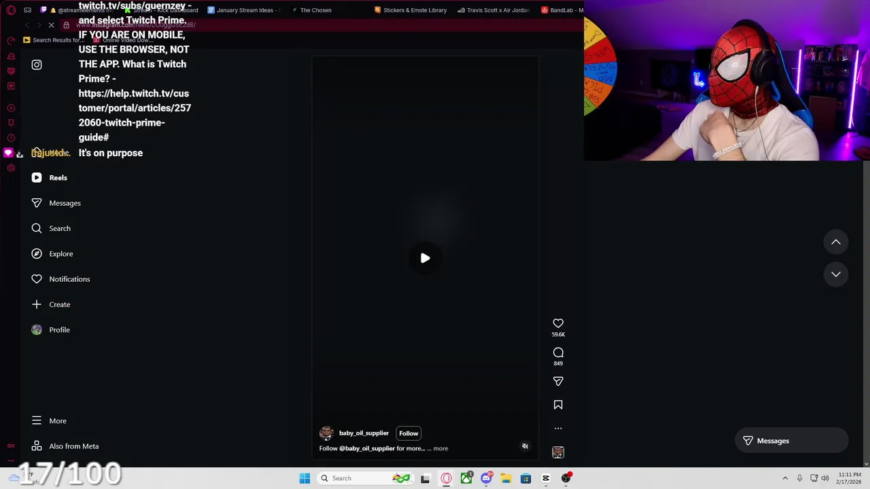This screenshot has height=489, width=870.
Task: Open Xbox app in taskbar
Action: click(x=466, y=478)
